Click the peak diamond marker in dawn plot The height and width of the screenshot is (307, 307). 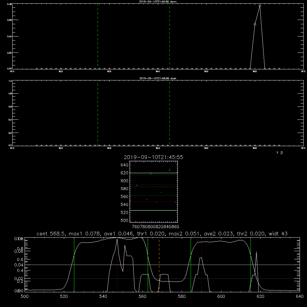260,6
